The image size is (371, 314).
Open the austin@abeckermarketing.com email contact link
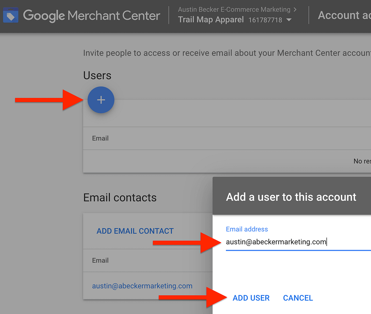(x=142, y=286)
